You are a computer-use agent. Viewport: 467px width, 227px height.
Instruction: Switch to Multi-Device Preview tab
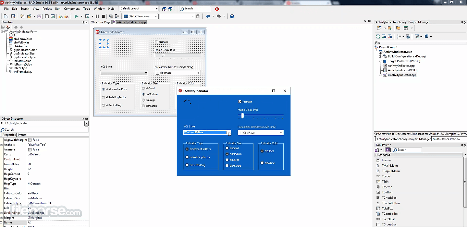click(447, 139)
